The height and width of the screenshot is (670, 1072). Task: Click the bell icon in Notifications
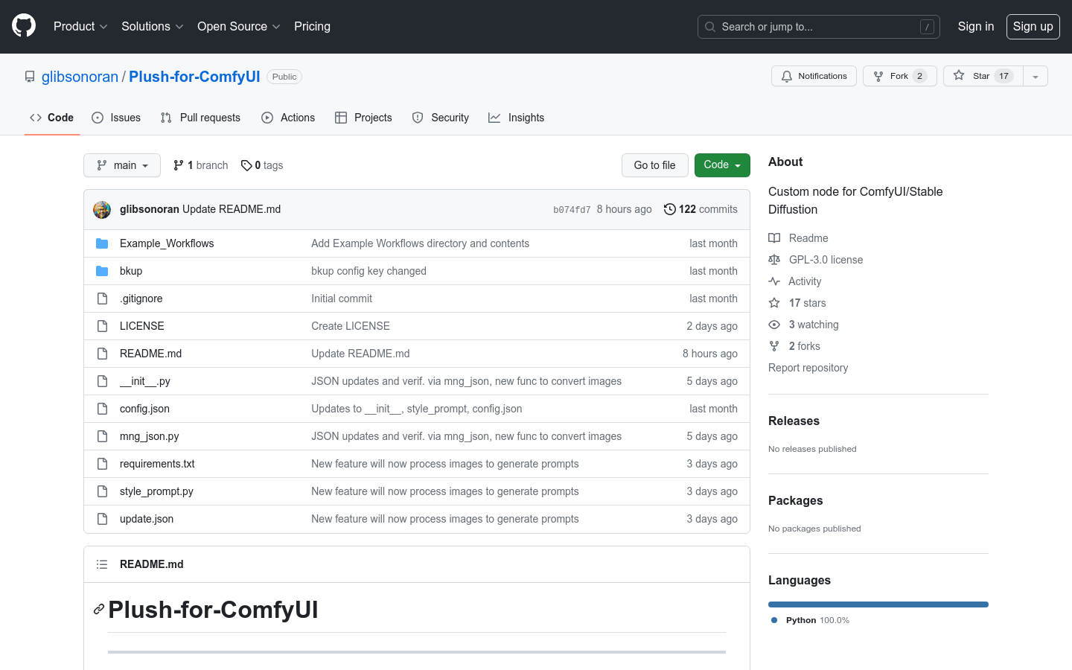pos(787,76)
